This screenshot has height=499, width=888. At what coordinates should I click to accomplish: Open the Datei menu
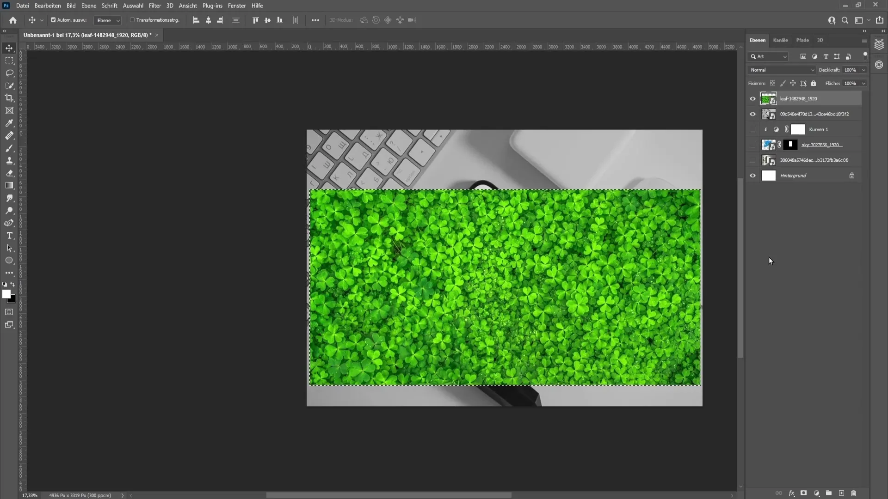click(x=23, y=6)
